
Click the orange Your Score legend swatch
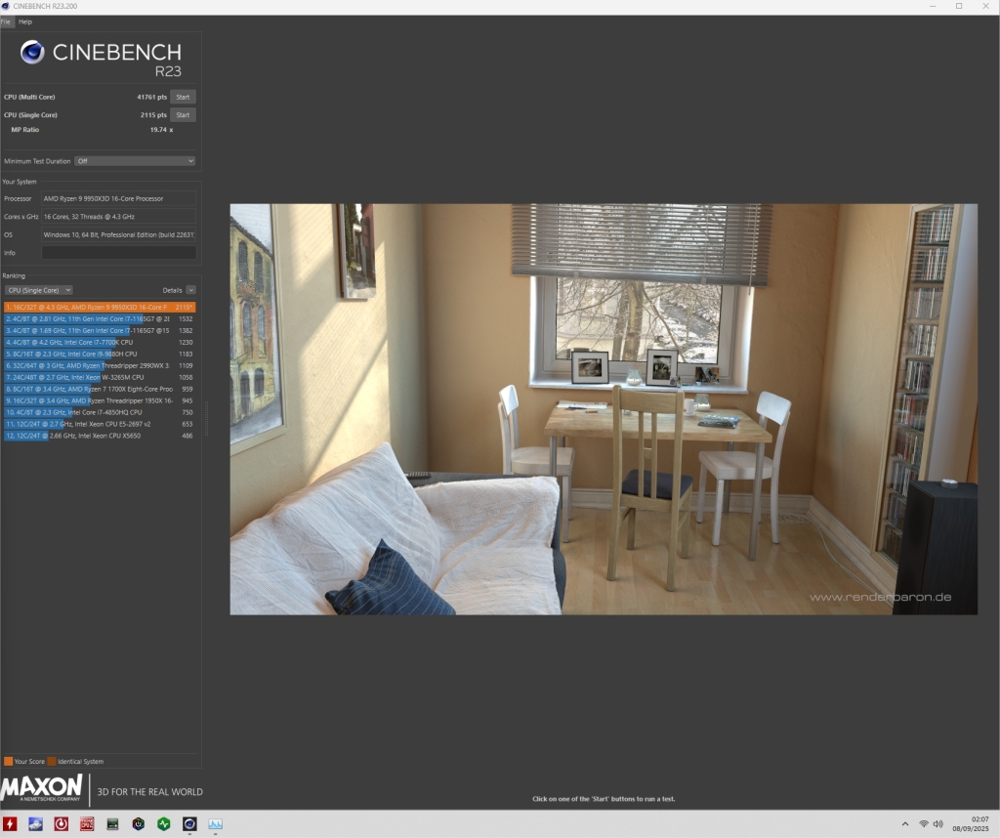click(x=9, y=761)
